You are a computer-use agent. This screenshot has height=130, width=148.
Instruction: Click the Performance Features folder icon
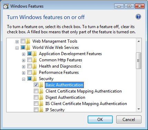(34, 72)
